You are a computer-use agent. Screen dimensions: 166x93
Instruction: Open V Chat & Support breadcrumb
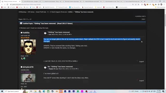pyautogui.click(x=55, y=12)
